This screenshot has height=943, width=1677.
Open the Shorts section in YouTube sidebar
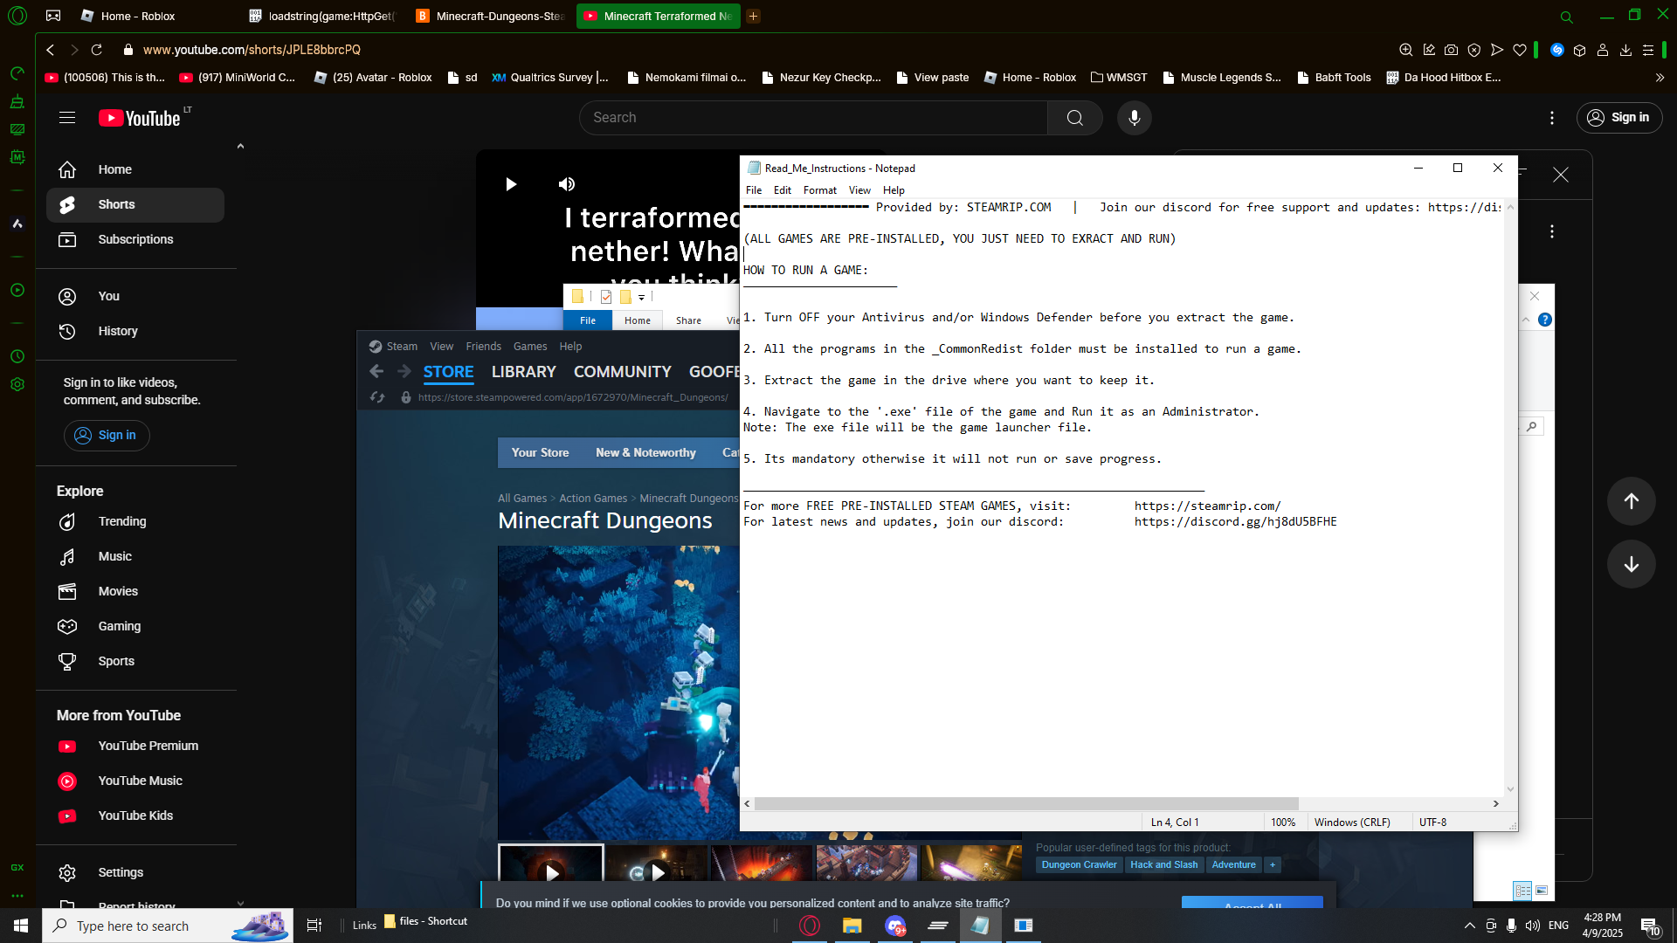135,205
